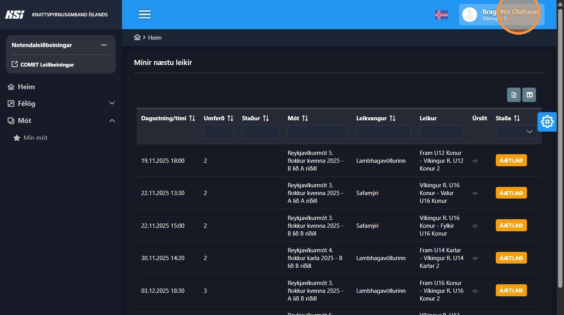564x315 pixels.
Task: Focus the Leikur filter field
Action: pos(442,132)
